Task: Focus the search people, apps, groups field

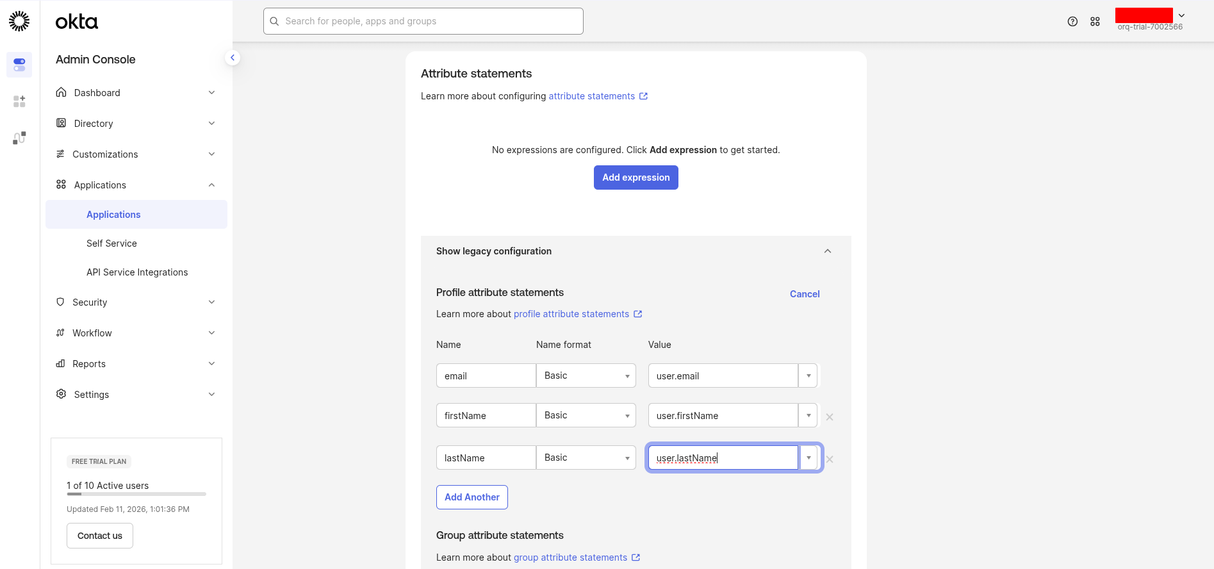Action: pyautogui.click(x=423, y=21)
